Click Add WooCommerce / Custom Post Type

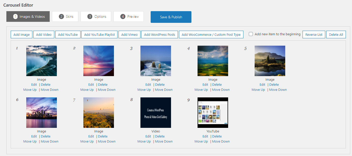(211, 34)
